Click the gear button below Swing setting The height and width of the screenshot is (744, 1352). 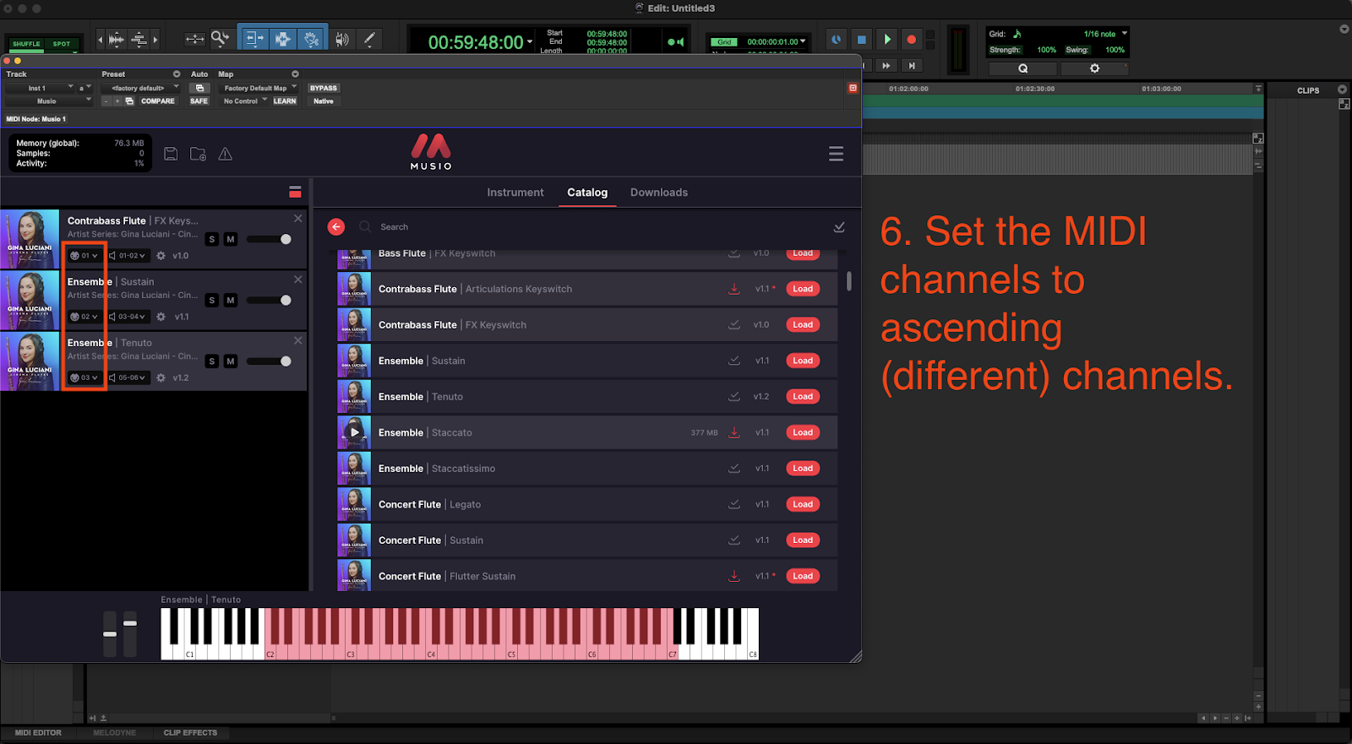pyautogui.click(x=1094, y=68)
